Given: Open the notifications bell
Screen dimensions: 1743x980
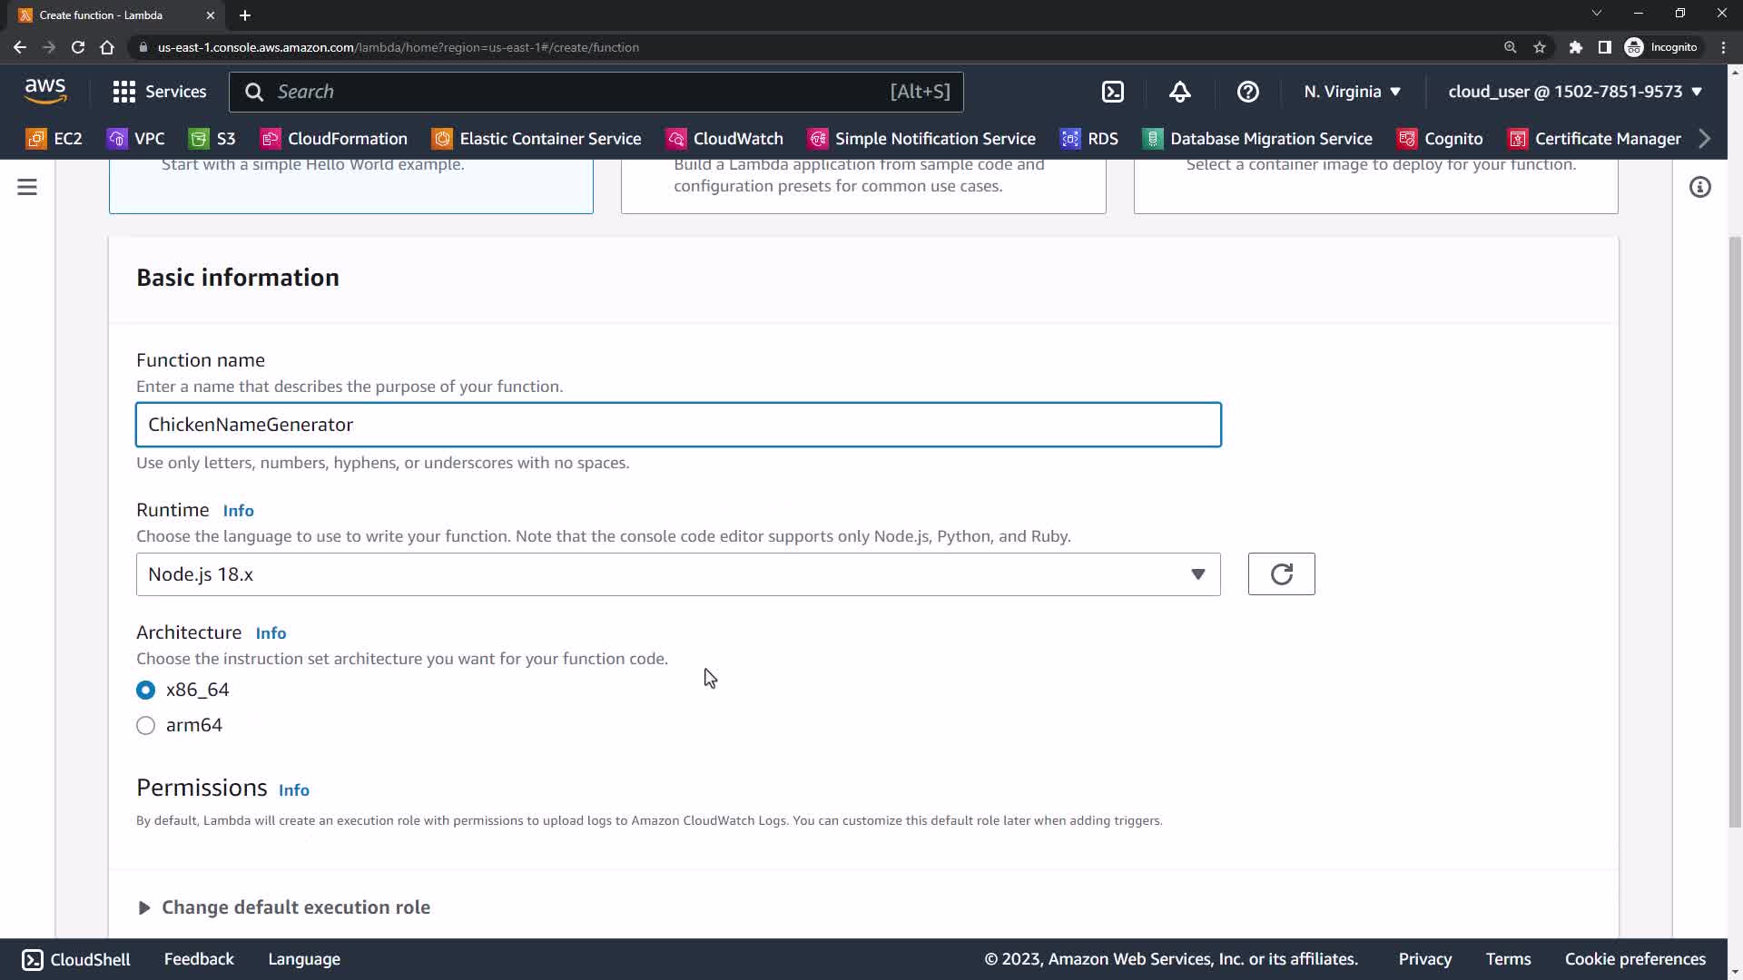Looking at the screenshot, I should tap(1179, 92).
